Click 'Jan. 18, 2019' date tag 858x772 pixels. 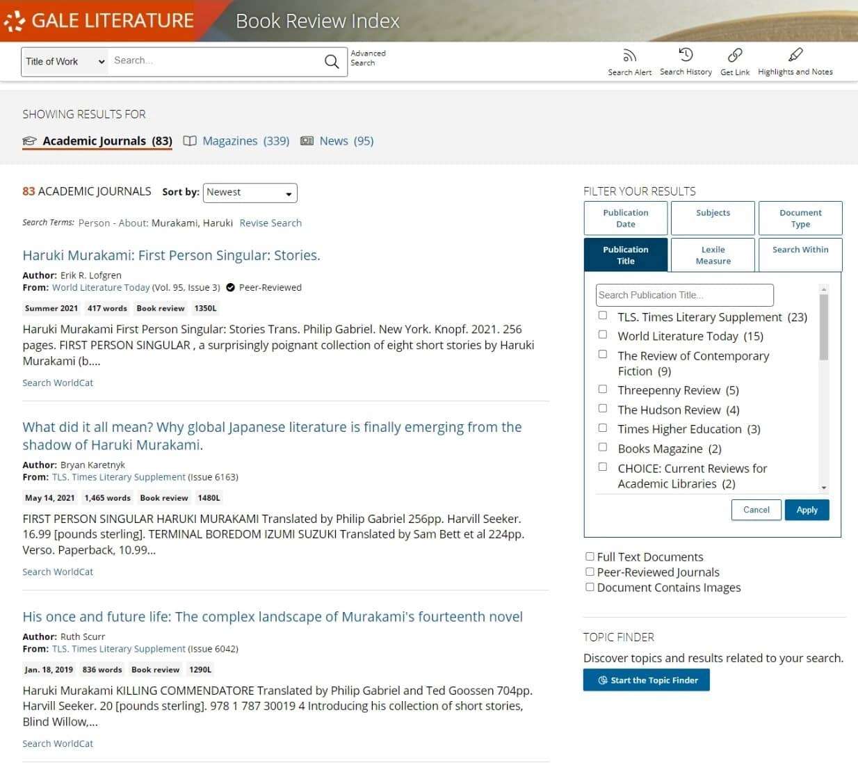[49, 670]
